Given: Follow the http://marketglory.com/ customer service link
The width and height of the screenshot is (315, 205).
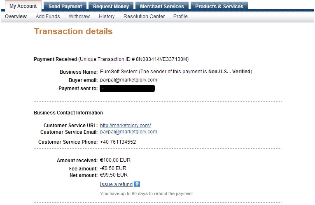Looking at the screenshot, I should point(125,126).
